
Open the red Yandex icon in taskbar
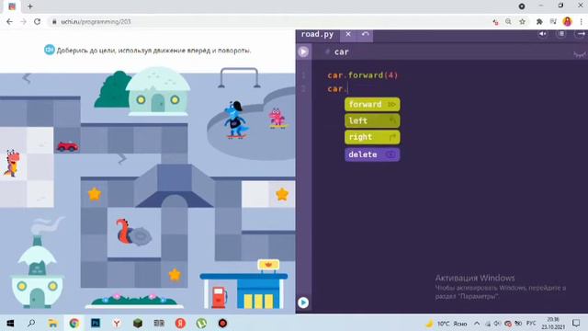pyautogui.click(x=180, y=323)
